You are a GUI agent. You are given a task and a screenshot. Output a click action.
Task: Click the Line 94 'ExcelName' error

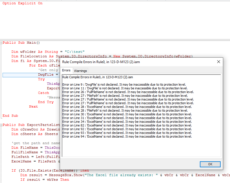(127, 136)
